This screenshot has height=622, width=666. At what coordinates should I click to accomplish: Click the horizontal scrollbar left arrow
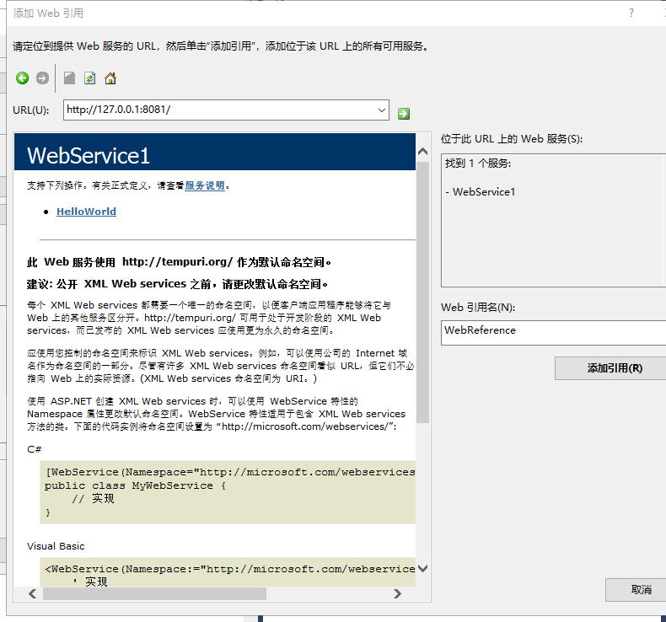(x=33, y=593)
